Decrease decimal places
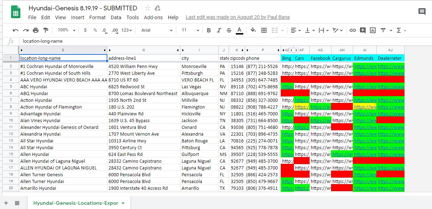The width and height of the screenshot is (432, 209). point(105,30)
